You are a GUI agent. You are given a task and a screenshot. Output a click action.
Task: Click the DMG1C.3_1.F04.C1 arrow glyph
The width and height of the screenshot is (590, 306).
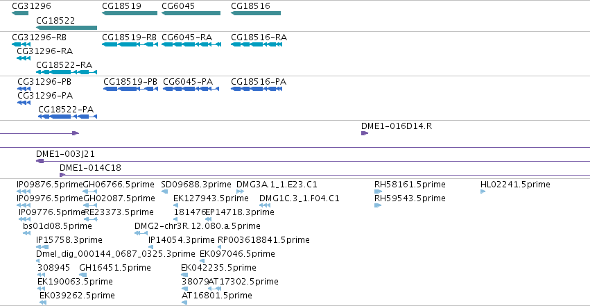[265, 205]
